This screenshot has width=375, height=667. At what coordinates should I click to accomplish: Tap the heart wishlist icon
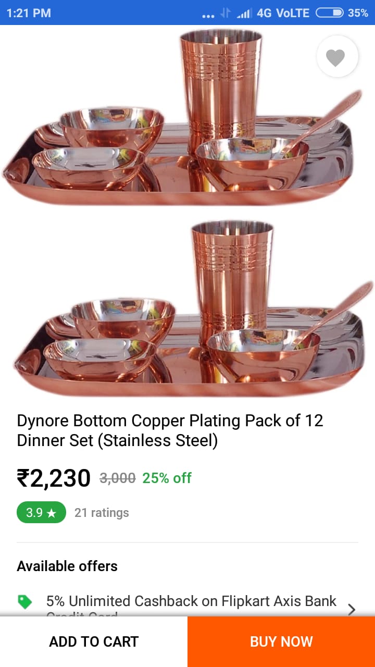click(x=337, y=56)
